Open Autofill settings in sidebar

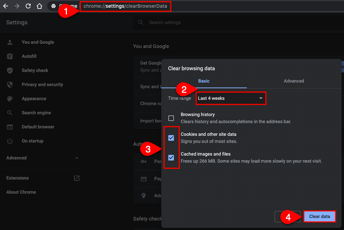(29, 56)
